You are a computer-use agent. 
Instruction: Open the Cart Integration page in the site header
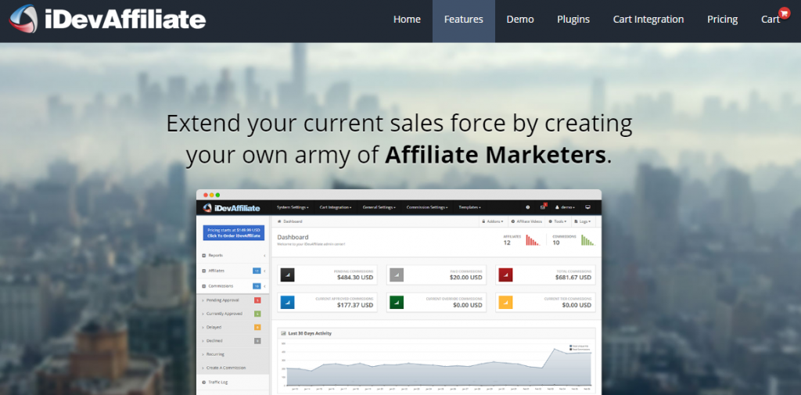click(x=648, y=20)
